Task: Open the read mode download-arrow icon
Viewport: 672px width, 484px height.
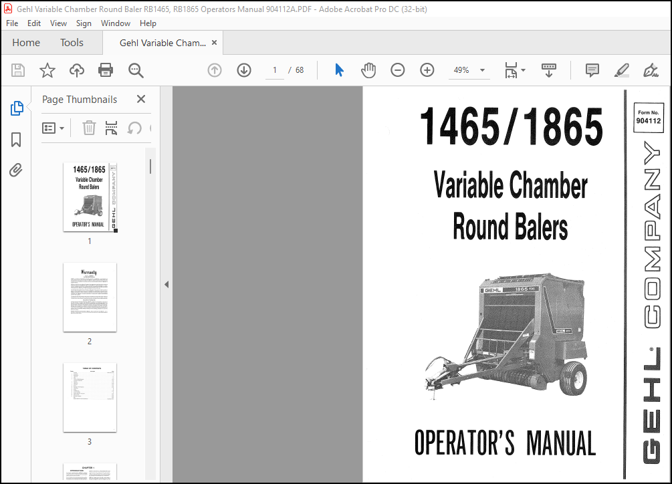Action: (548, 70)
